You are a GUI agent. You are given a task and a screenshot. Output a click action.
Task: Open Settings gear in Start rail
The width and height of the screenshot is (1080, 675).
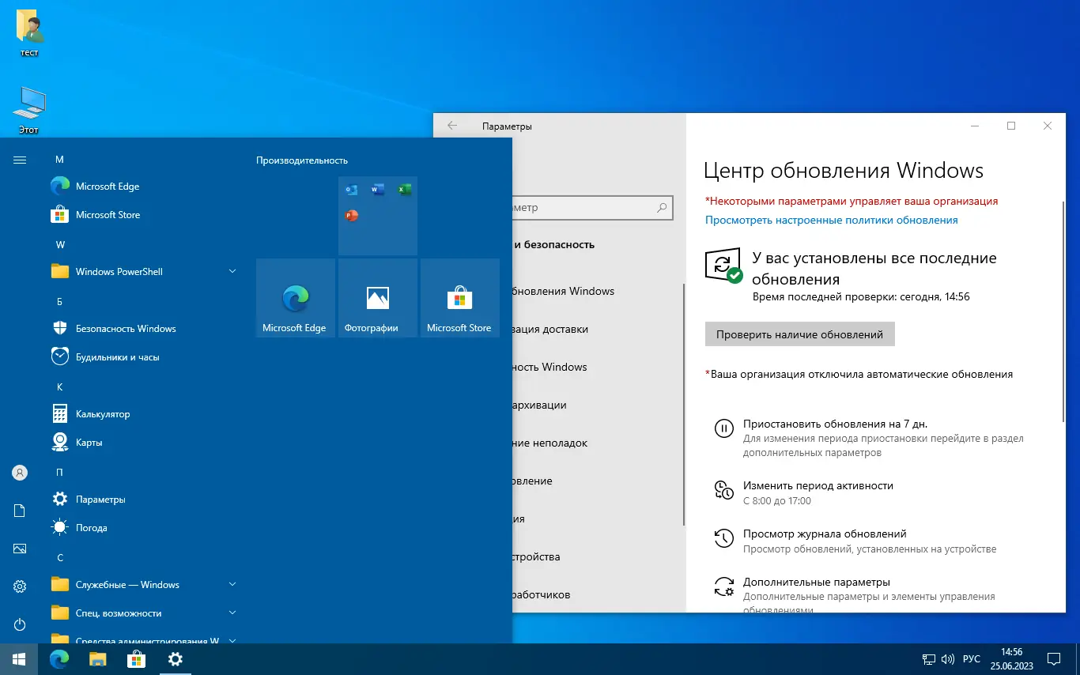(20, 586)
